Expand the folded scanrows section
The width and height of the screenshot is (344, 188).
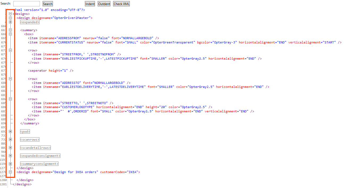[x=10, y=140]
